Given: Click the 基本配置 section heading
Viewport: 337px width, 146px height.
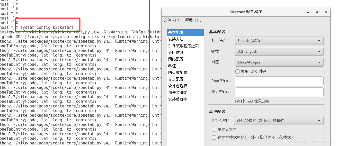Looking at the screenshot, I should (x=217, y=32).
